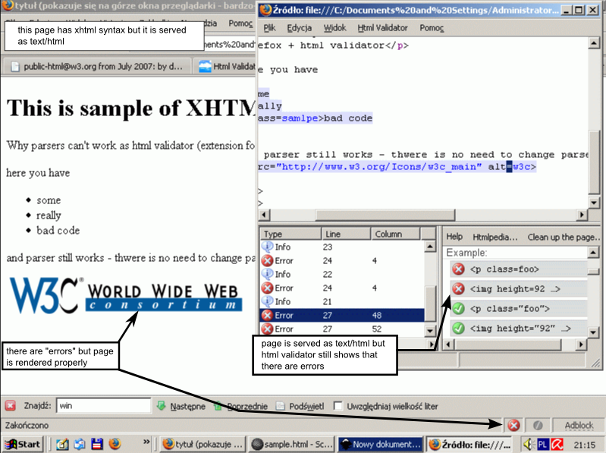This screenshot has height=453, width=606.
Task: Switch to Źródło: file taskbar button
Action: click(x=469, y=445)
